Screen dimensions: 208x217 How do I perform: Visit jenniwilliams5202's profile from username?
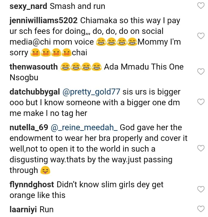tap(44, 21)
